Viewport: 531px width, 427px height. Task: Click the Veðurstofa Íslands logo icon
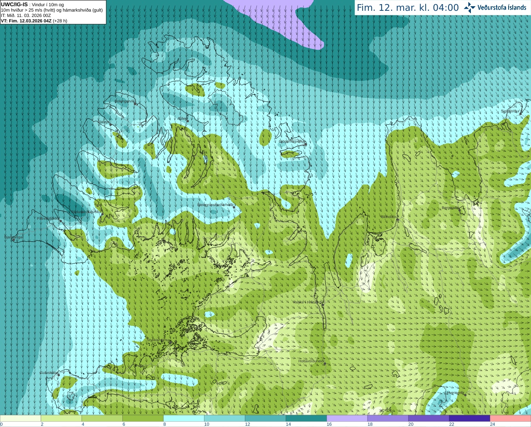(x=469, y=7)
